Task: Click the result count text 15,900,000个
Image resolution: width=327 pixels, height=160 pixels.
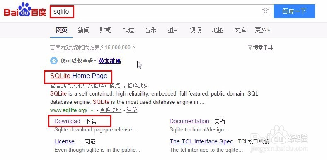Action: [x=120, y=48]
